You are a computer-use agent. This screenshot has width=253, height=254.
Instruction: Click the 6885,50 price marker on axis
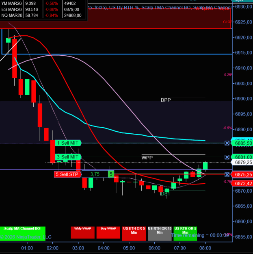pos(242,143)
